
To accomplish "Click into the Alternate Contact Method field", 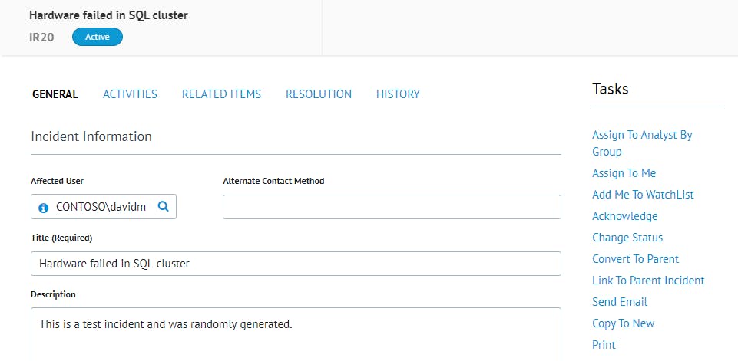I will 392,207.
